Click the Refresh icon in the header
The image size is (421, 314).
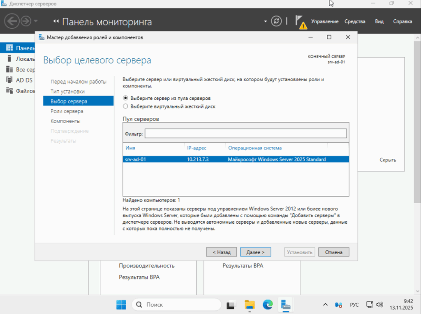pyautogui.click(x=277, y=21)
